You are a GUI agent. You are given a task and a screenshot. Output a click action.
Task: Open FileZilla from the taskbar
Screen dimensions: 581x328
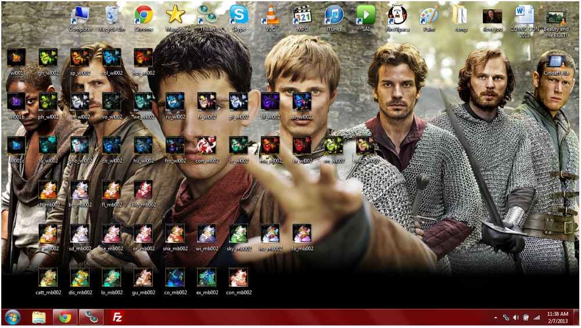[x=117, y=318]
